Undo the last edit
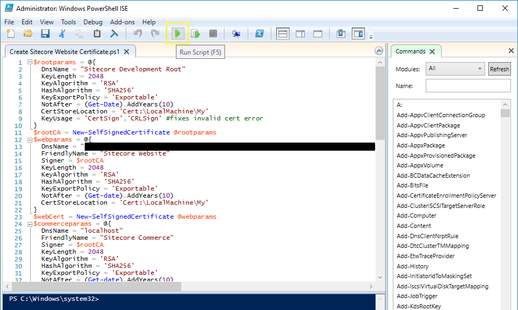Image resolution: width=518 pixels, height=310 pixels. point(138,33)
